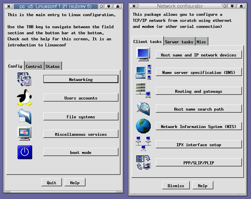
Task: Click the monitor icon beside Miscellaneous services
Action: point(24,133)
